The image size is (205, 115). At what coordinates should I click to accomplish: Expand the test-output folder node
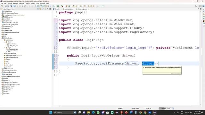tap(3, 65)
